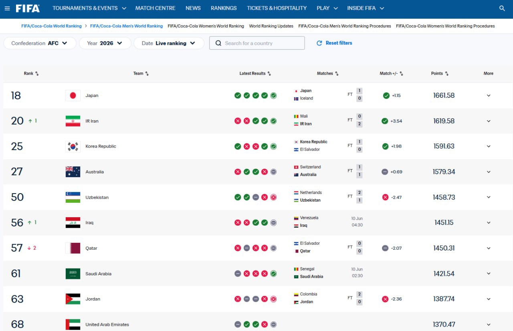The width and height of the screenshot is (513, 331).
Task: Click Korea Republic's flag icon
Action: click(x=73, y=146)
